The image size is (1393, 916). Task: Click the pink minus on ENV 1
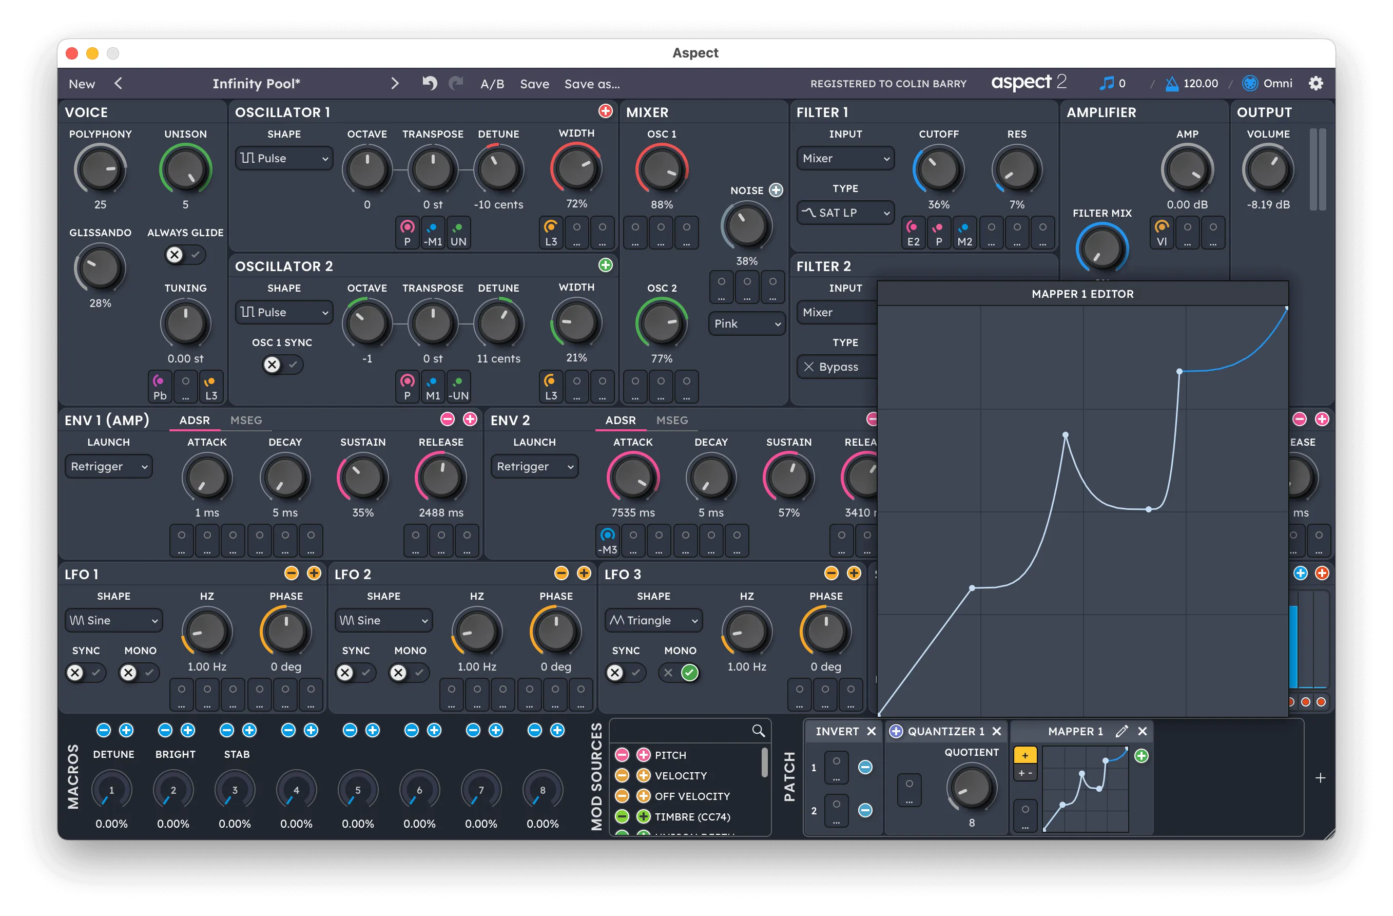tap(447, 419)
